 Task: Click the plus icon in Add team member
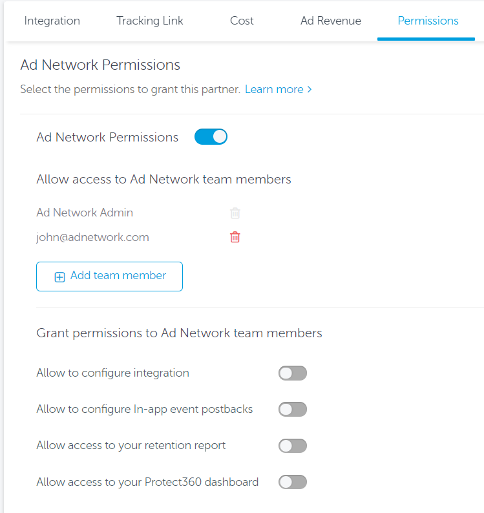click(59, 277)
